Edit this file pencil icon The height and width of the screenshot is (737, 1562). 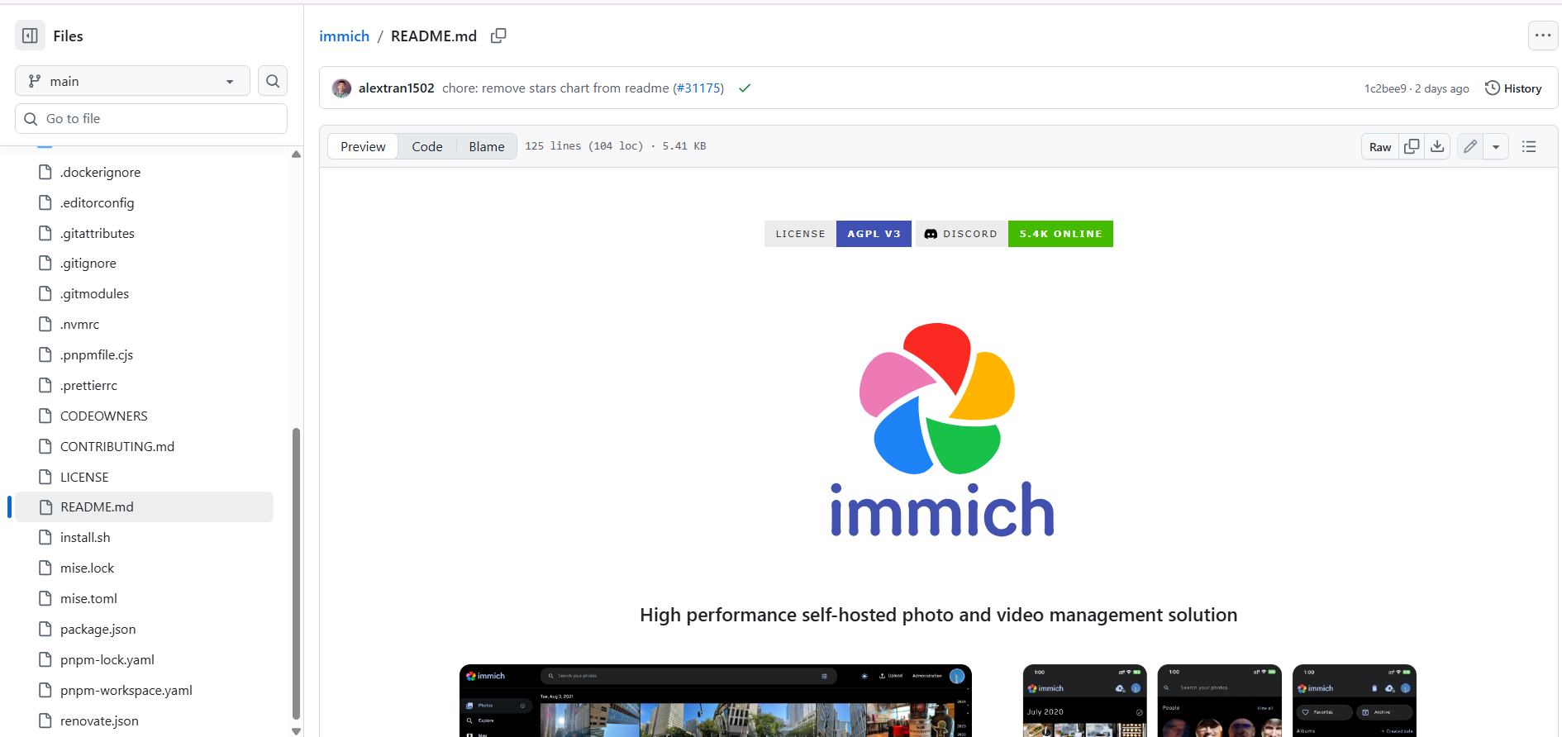(1470, 146)
